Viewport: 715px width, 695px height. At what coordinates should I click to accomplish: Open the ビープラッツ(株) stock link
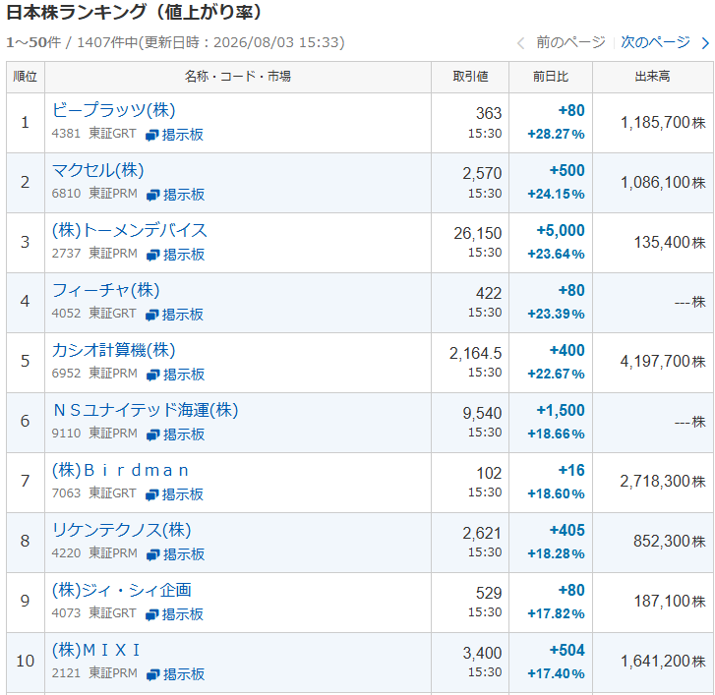113,110
